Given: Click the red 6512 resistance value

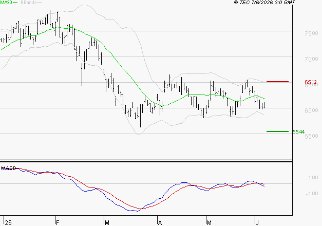Looking at the screenshot, I should pyautogui.click(x=311, y=82).
